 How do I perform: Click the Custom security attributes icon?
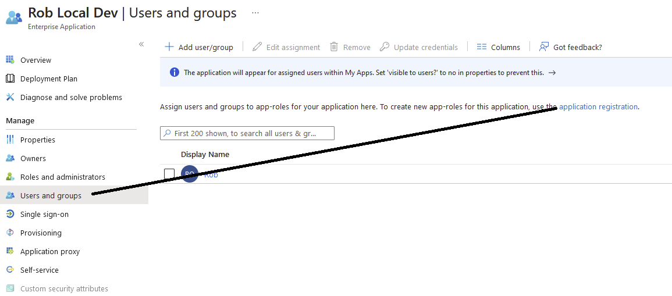coord(10,288)
